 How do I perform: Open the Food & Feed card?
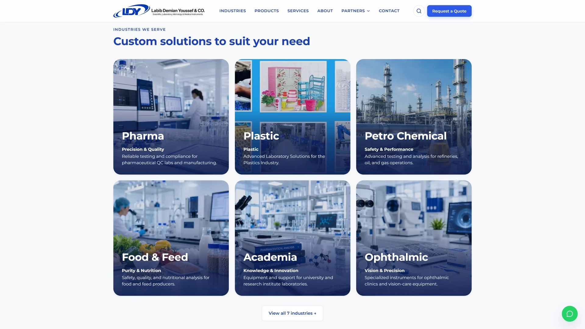[171, 238]
